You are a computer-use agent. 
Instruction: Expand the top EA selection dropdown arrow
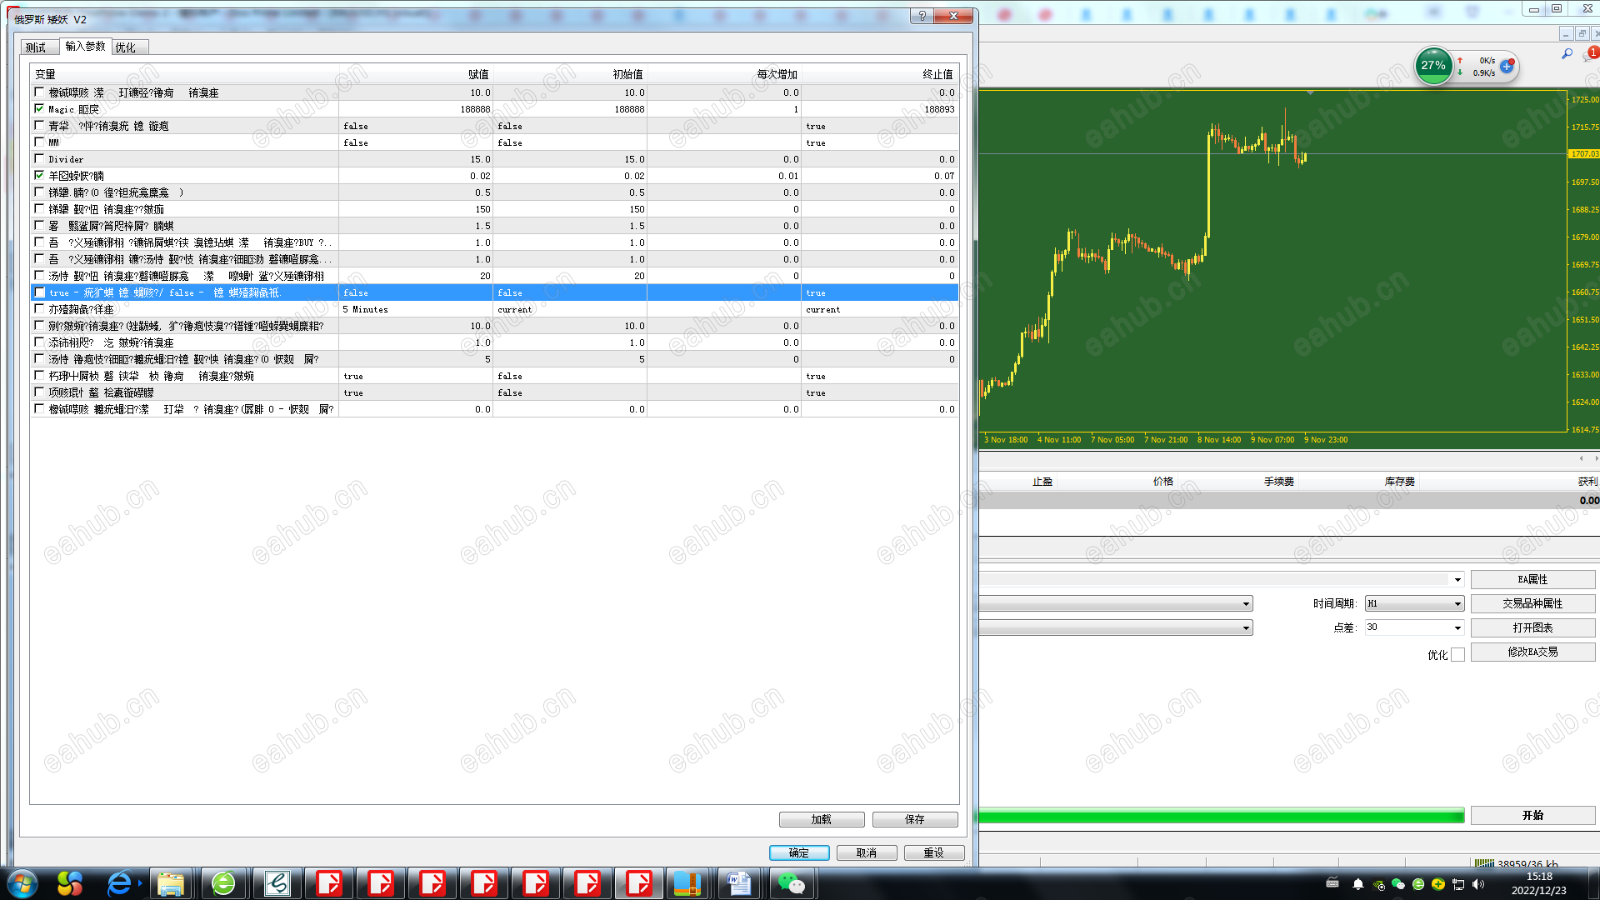click(1457, 580)
